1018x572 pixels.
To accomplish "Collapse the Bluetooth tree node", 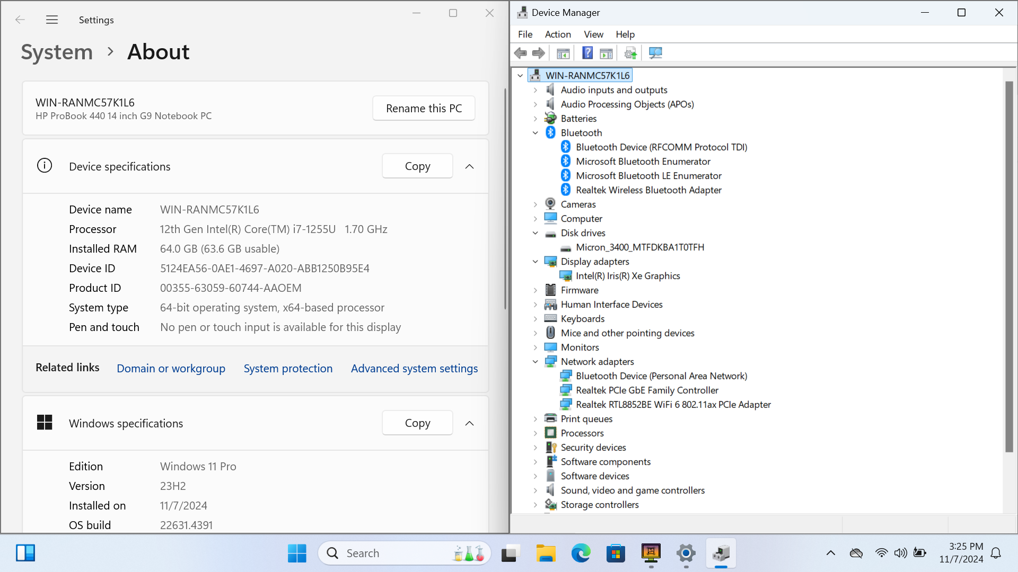I will (x=535, y=132).
